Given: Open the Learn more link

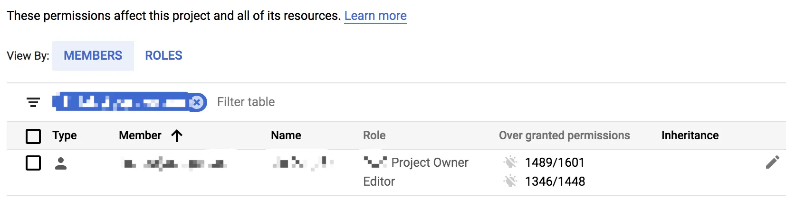Looking at the screenshot, I should [x=375, y=16].
